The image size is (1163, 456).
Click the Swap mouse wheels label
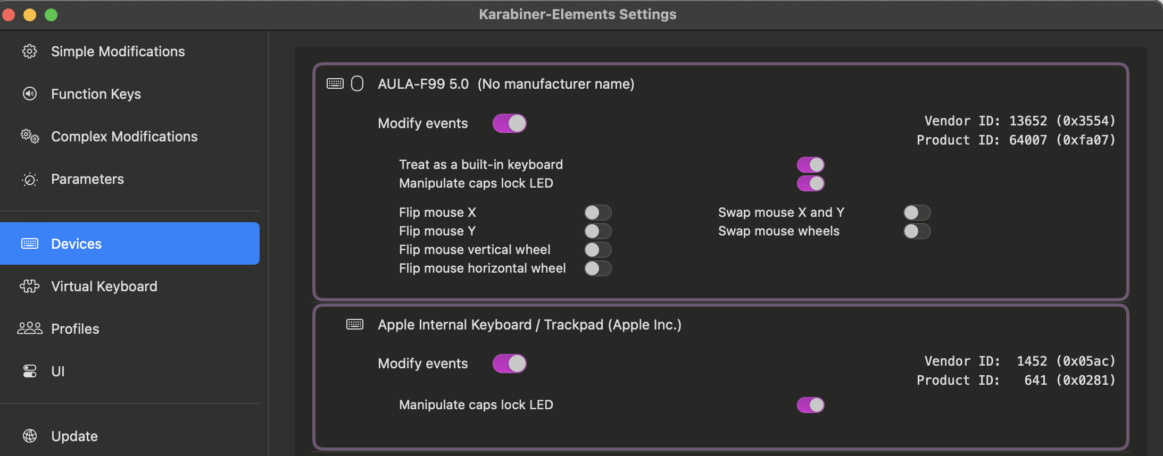(x=779, y=231)
